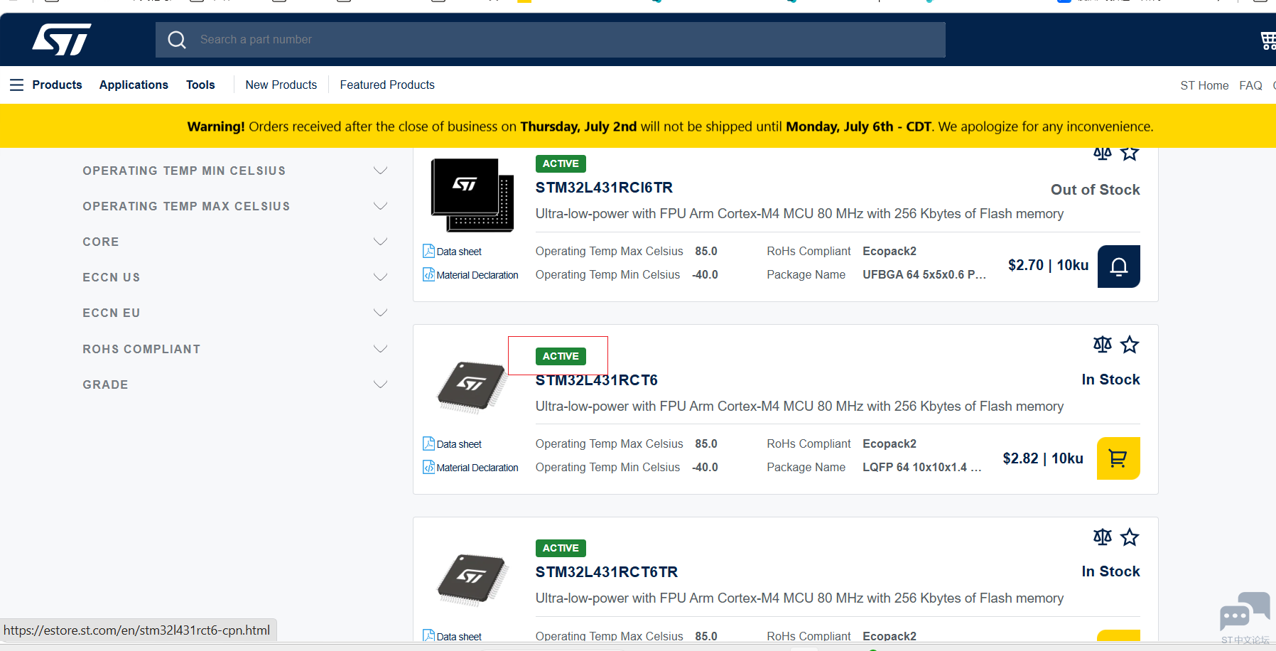
Task: Open STM32L431RCT6 product title link
Action: click(x=597, y=380)
